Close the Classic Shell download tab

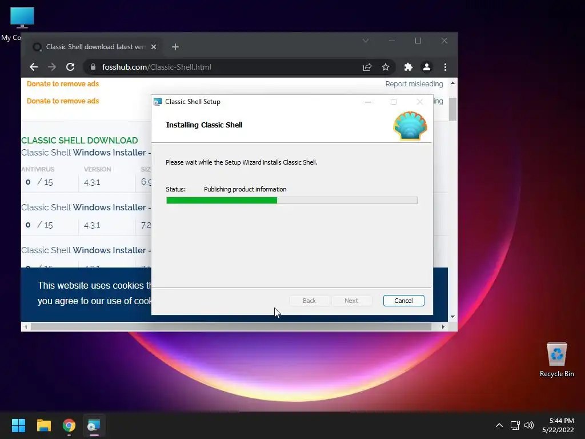click(154, 47)
